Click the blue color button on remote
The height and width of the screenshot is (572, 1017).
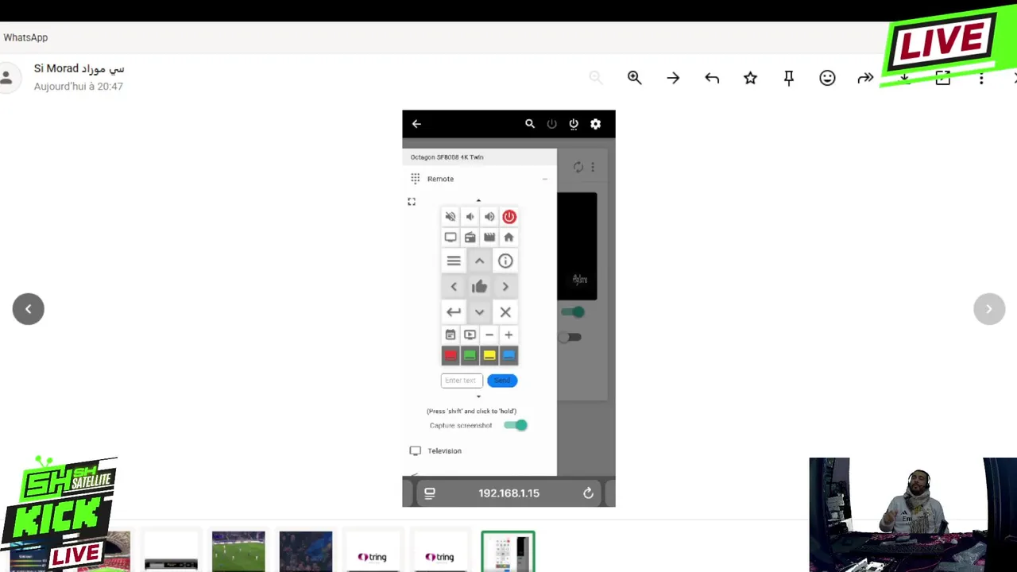(x=508, y=355)
